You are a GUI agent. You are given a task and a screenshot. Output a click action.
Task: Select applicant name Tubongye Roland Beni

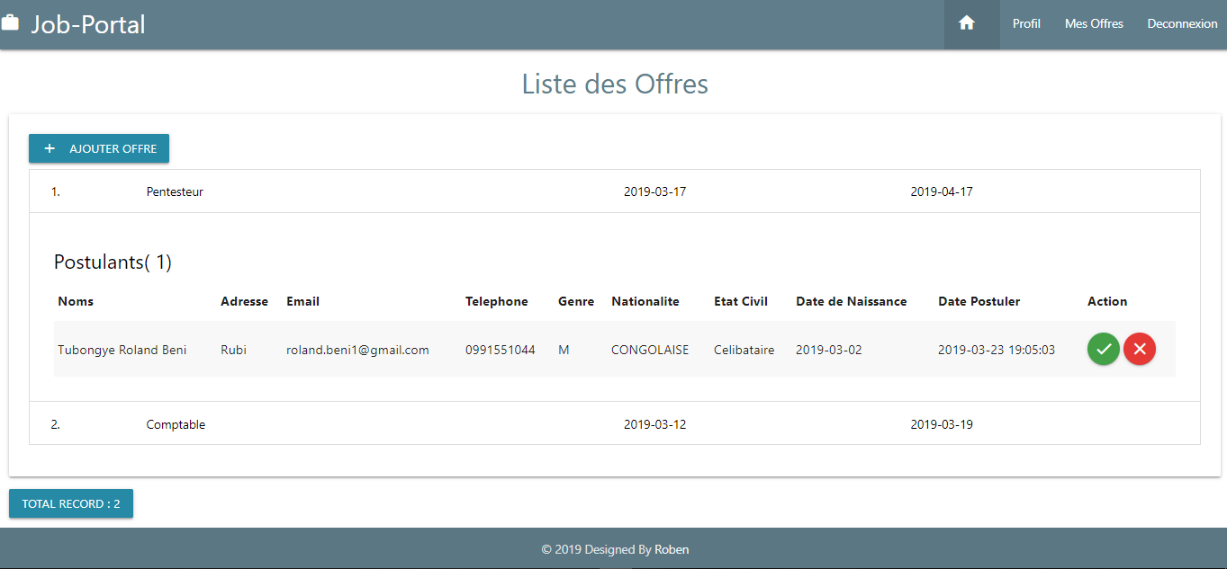coord(122,350)
